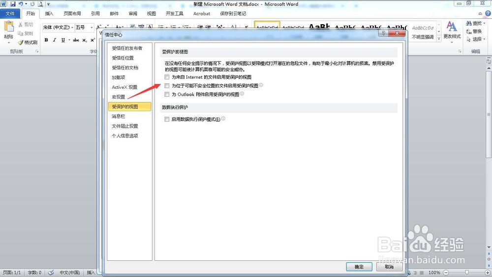Screen dimensions: 492x277
Task: Switch to the 审阅 ribbon tab
Action: (x=133, y=13)
